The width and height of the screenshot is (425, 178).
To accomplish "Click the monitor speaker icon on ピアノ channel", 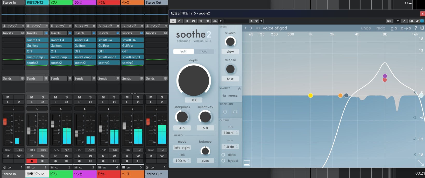I will (67, 161).
